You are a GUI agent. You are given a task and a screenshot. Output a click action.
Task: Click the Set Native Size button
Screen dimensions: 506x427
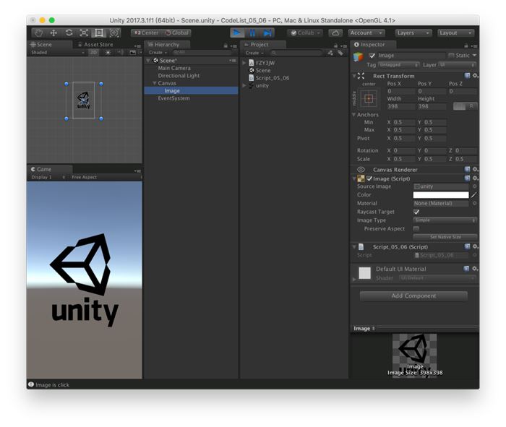(x=444, y=237)
